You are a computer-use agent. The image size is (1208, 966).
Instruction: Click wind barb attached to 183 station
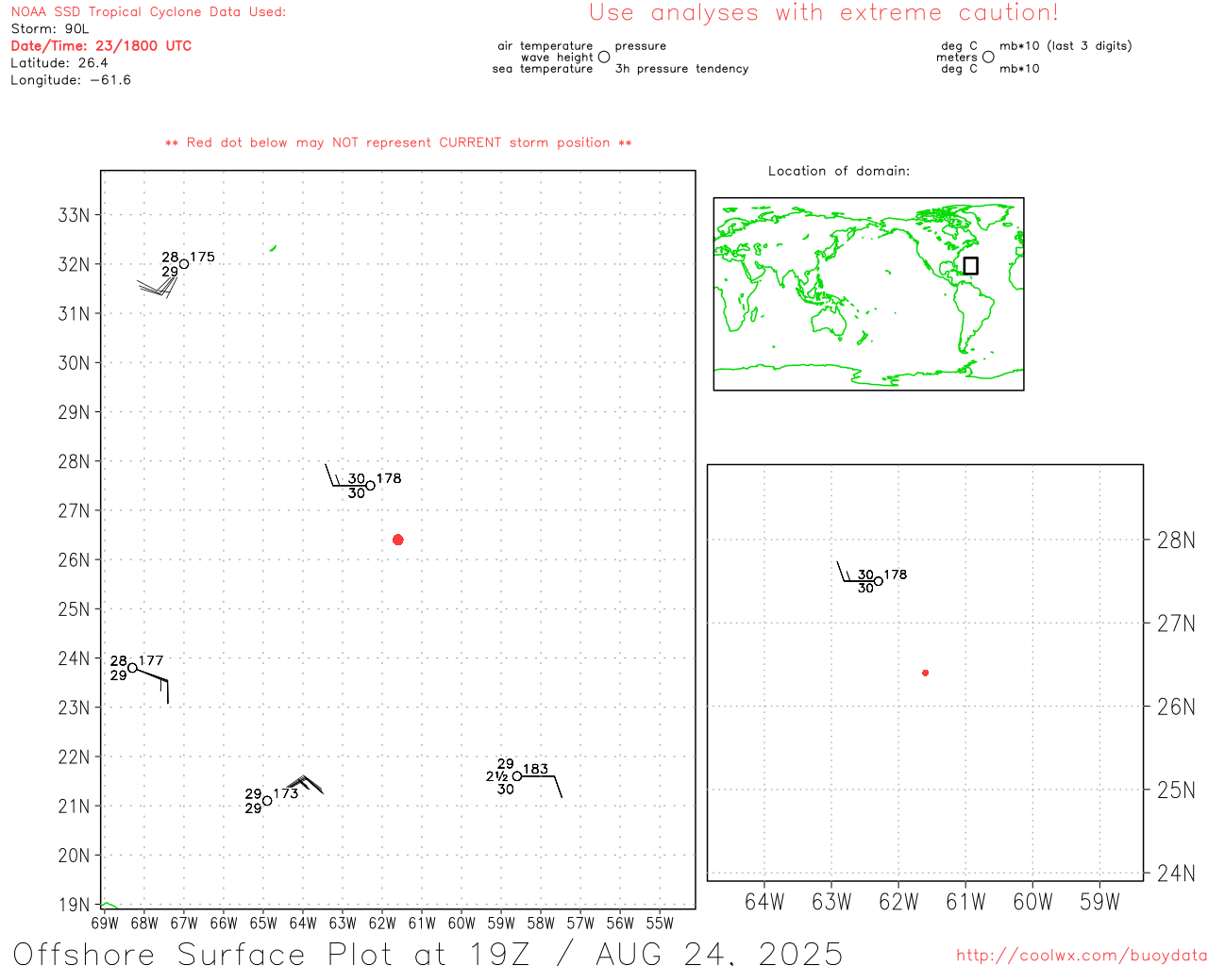point(542,786)
